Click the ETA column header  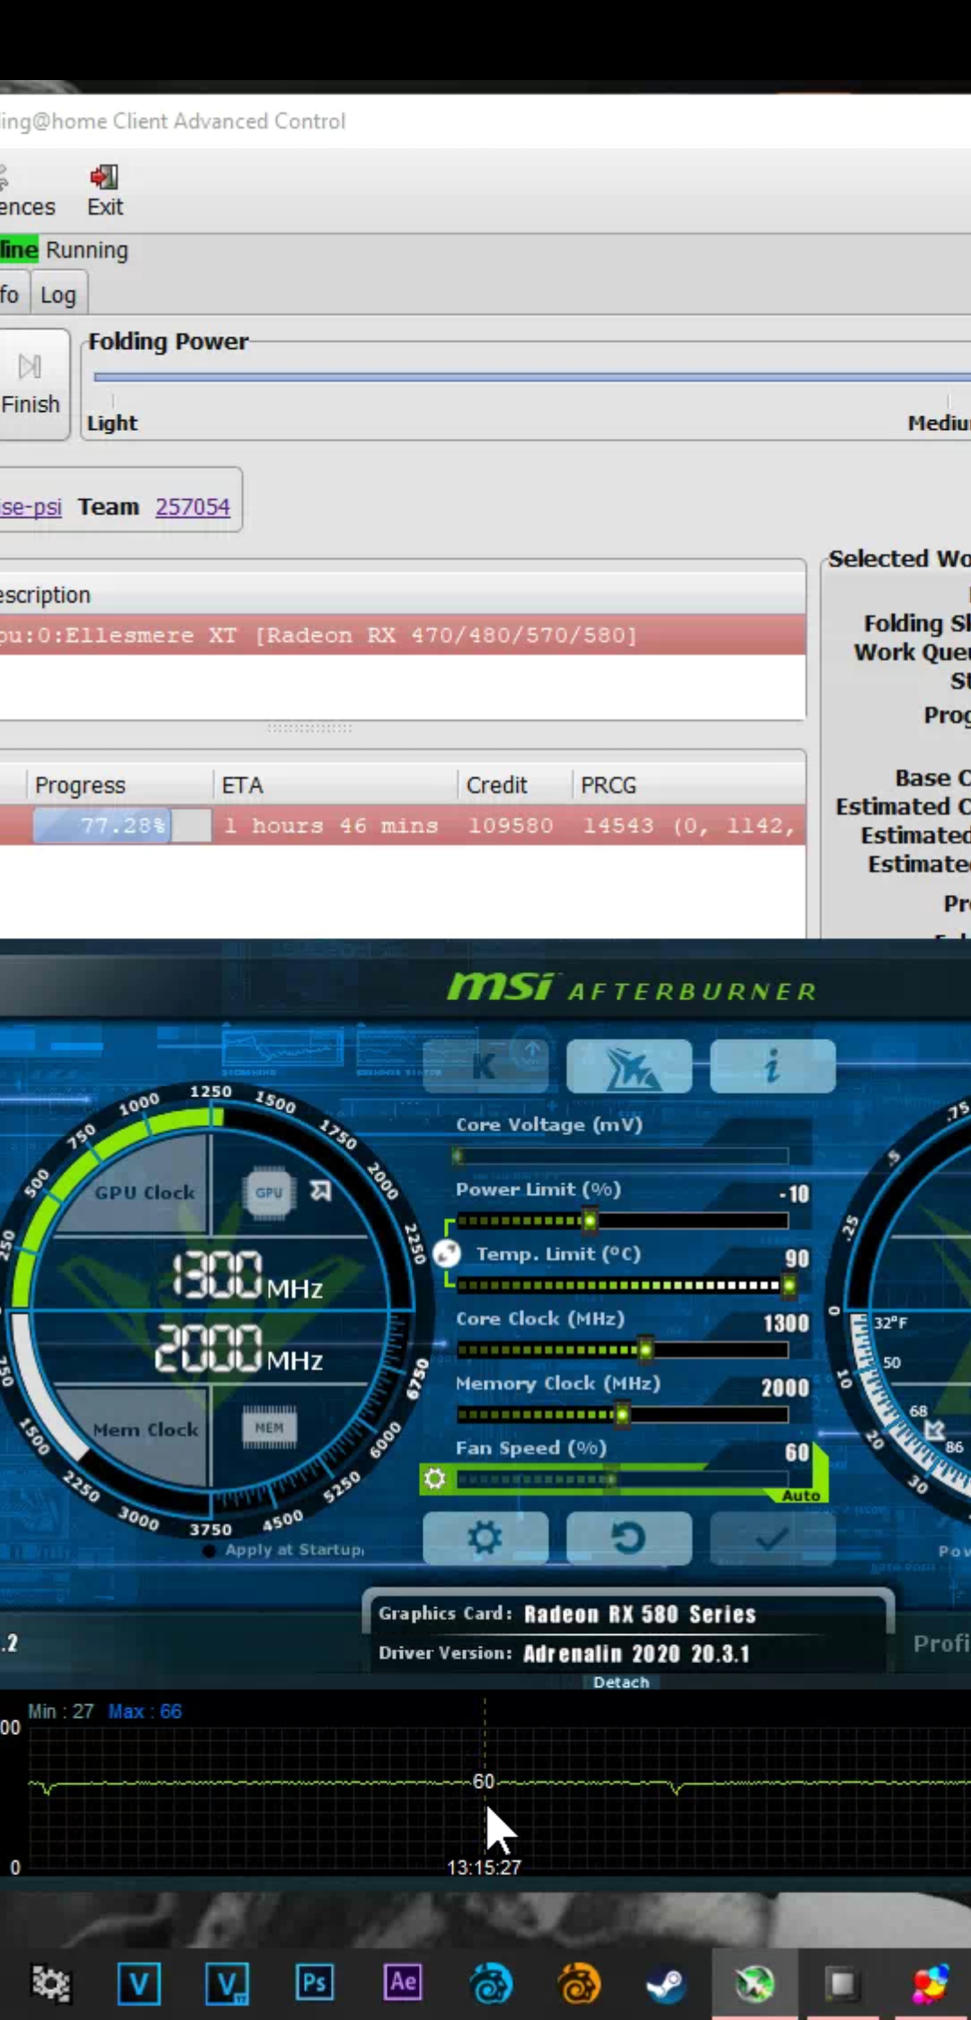[336, 785]
